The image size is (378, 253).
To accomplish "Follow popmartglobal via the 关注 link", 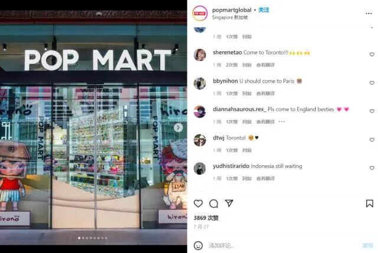I will pos(264,10).
